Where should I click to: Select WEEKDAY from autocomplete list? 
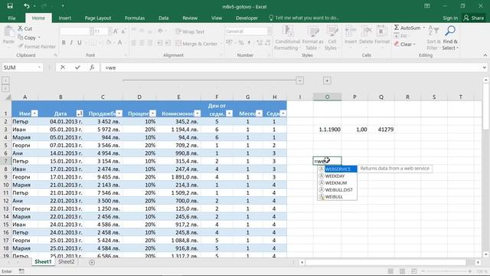pos(337,176)
